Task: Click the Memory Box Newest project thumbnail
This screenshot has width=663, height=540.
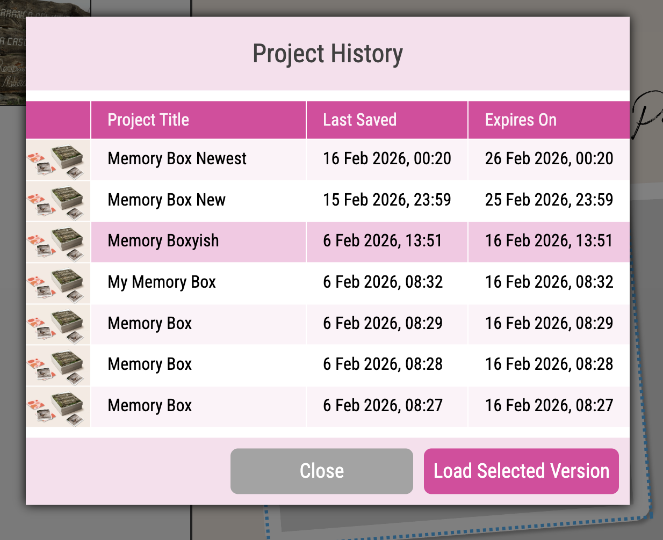Action: click(x=57, y=158)
